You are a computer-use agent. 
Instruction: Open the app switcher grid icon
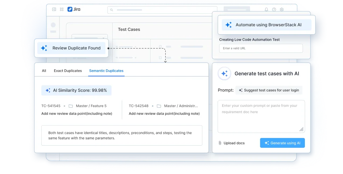point(62,9)
